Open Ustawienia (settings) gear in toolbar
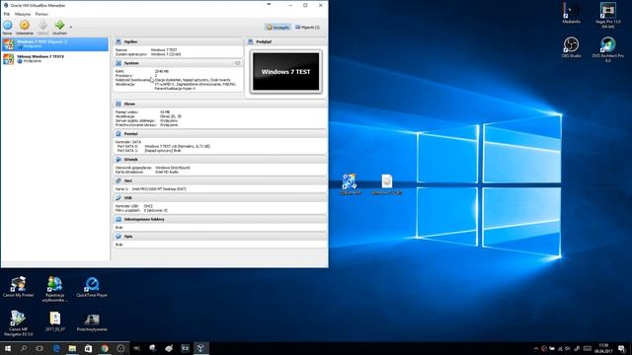The width and height of the screenshot is (632, 355). (x=24, y=26)
